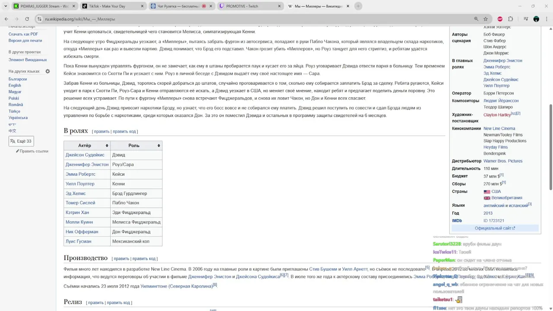Viewport: 553px width, 311px height.
Task: Expand languages with Ещё 33 button
Action: (x=21, y=141)
